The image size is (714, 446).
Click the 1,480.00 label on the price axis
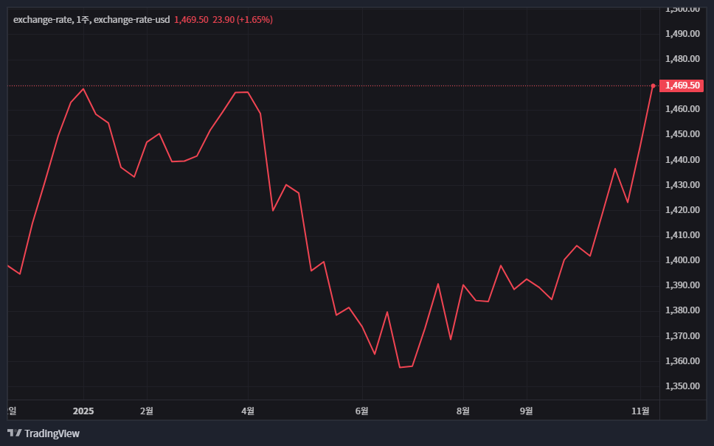[x=682, y=59]
